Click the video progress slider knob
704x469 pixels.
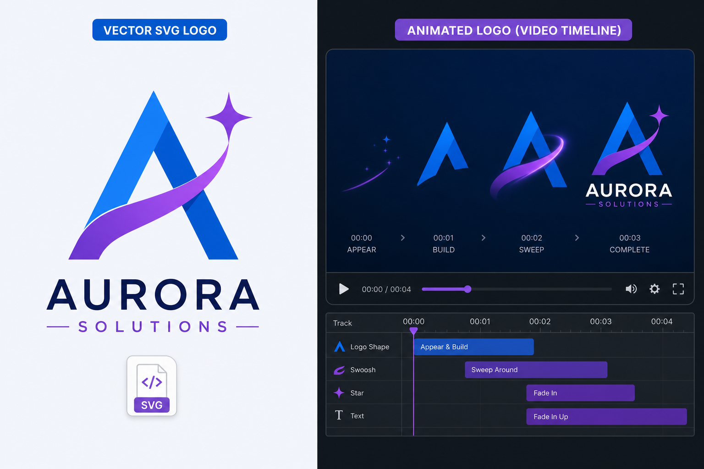coord(467,289)
